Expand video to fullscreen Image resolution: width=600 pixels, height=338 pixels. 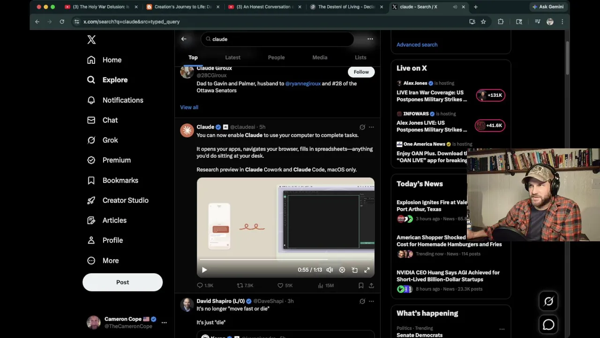click(367, 270)
